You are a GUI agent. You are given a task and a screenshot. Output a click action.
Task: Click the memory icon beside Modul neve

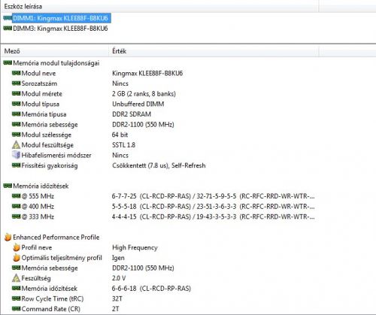point(16,73)
